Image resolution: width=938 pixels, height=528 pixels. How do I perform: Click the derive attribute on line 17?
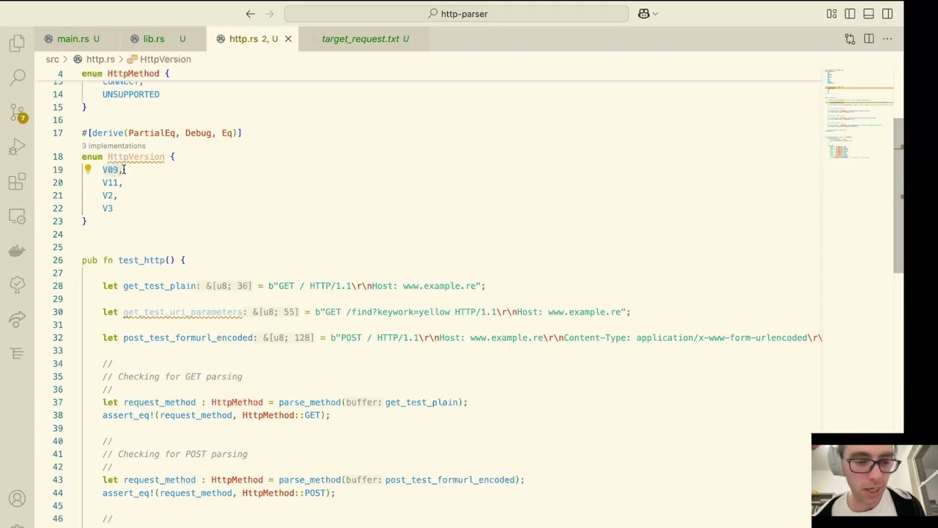coord(161,133)
